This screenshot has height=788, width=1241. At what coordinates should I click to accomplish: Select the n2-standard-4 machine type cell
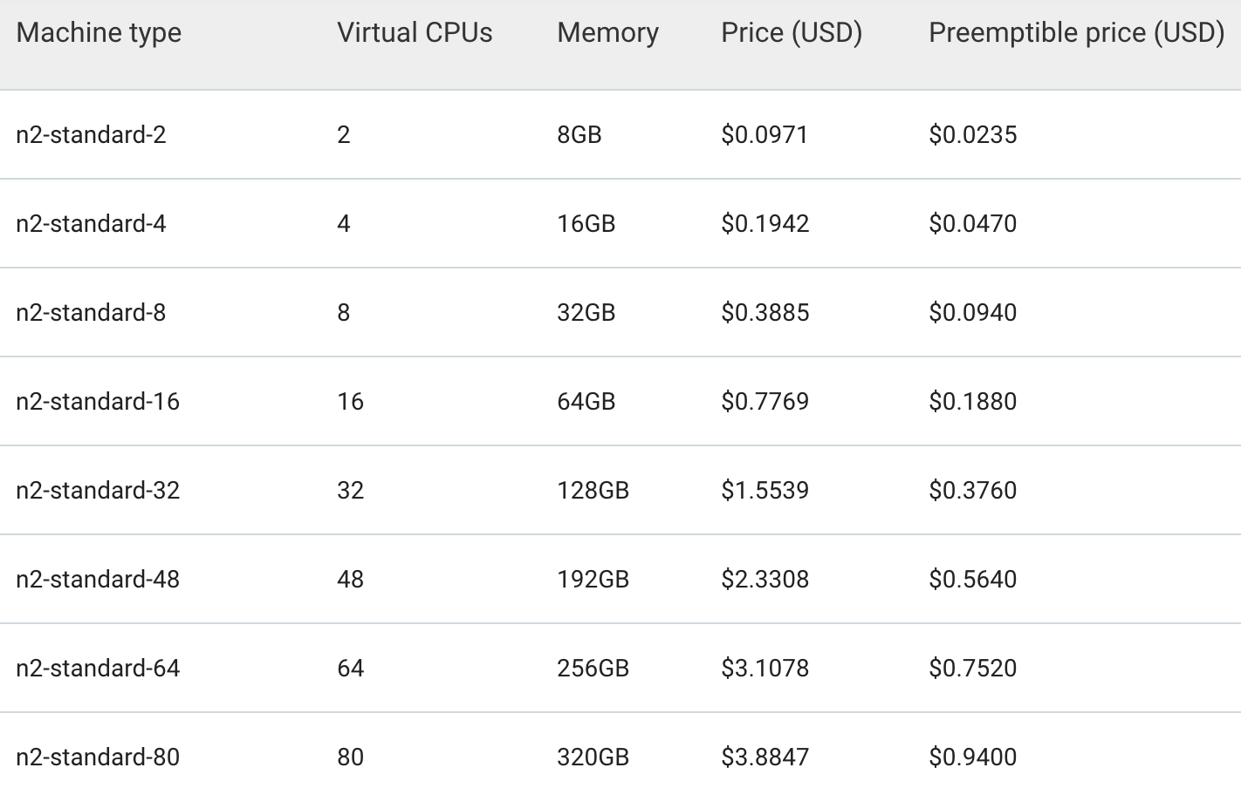coord(91,224)
